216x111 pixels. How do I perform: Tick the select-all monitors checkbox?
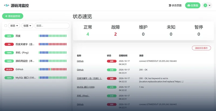coord(6,26)
